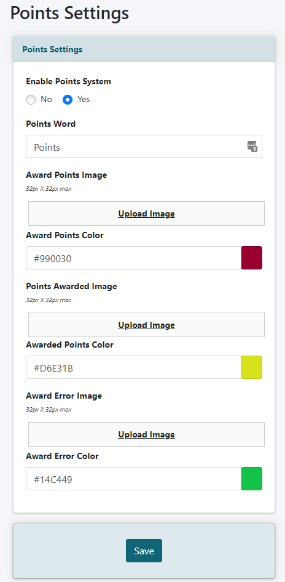Focus the Points Word text field
Image resolution: width=285 pixels, height=582 pixels.
pos(144,146)
